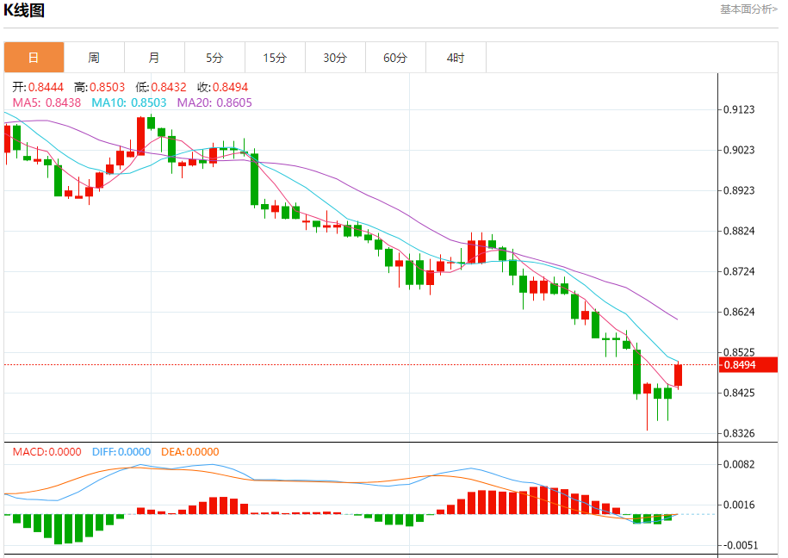Click the DEA:0.0000 label
This screenshot has height=558, width=788.
point(190,452)
